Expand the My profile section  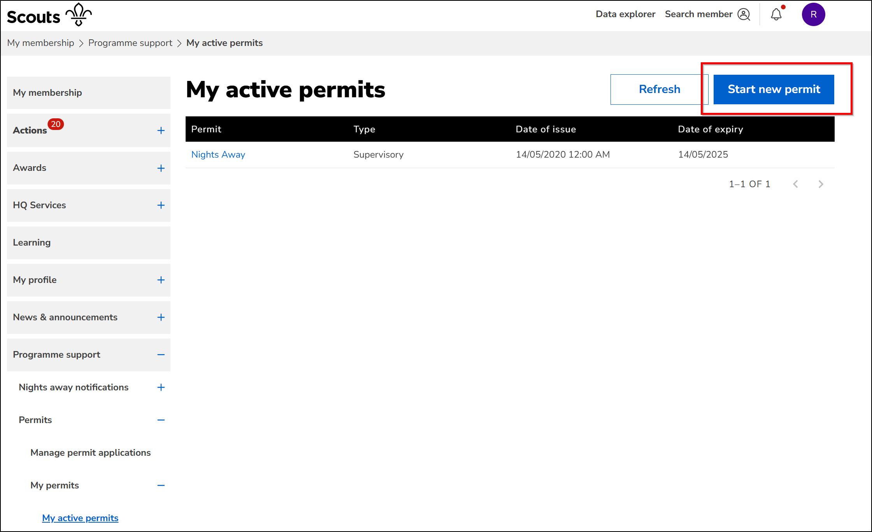click(x=161, y=280)
